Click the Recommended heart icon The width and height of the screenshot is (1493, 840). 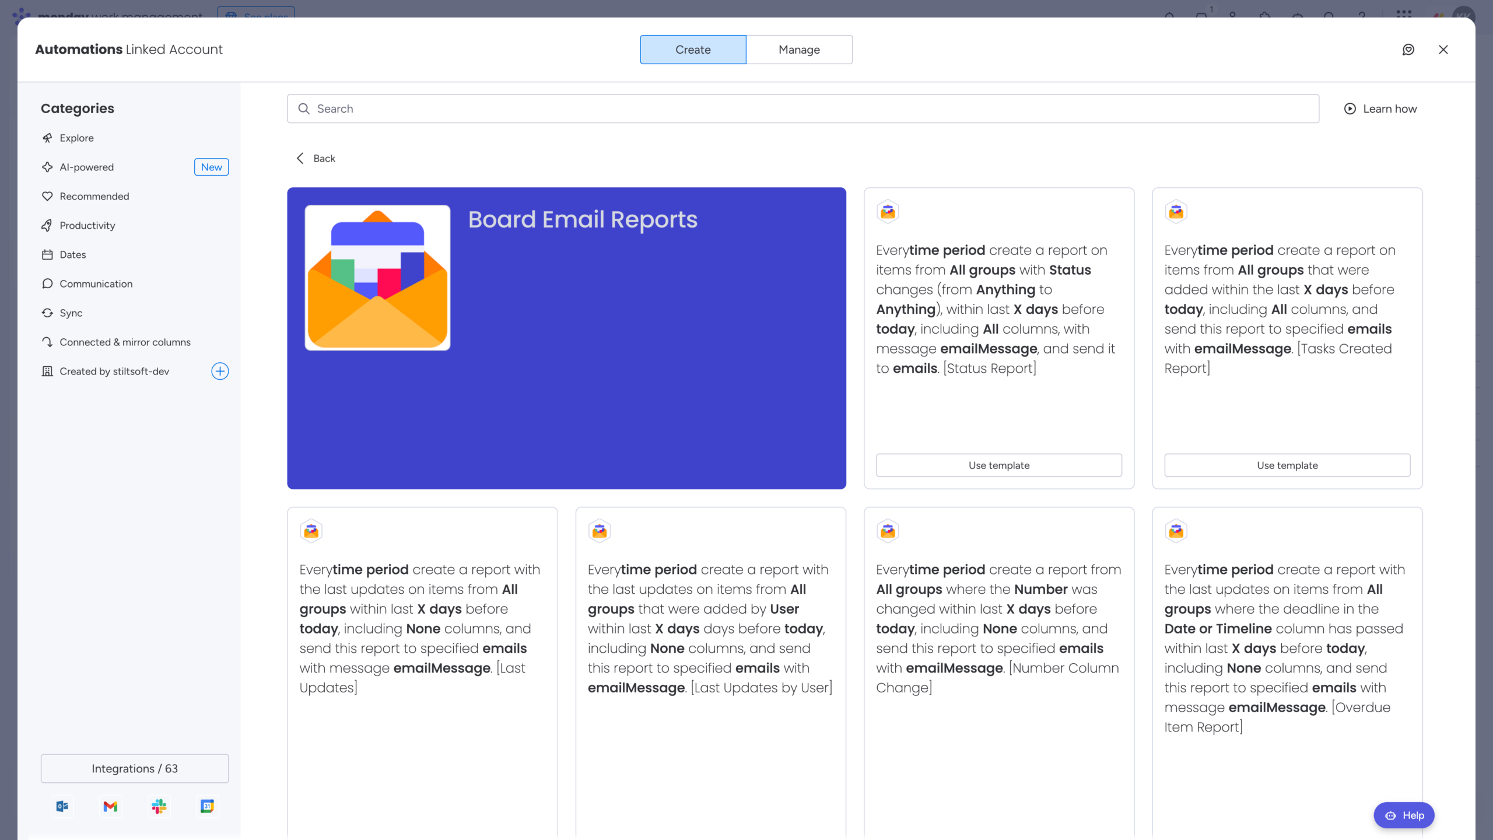[x=47, y=196]
